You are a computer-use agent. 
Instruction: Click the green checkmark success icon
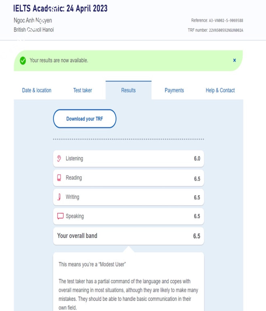click(23, 60)
